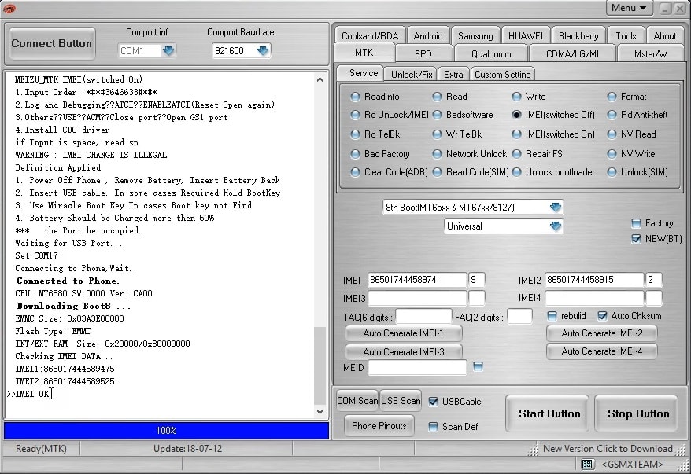Click Auto Generate IMEI-4 button
691x474 pixels.
[x=601, y=351]
